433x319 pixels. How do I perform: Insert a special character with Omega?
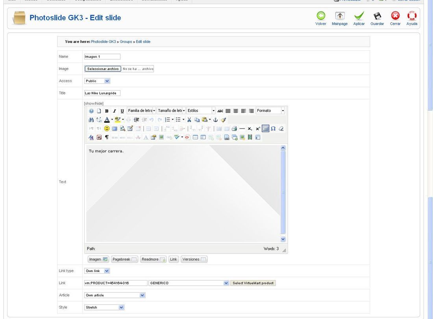[x=273, y=129]
